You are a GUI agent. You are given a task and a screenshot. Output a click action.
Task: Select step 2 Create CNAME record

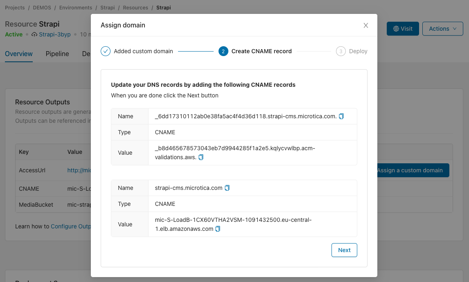click(255, 51)
